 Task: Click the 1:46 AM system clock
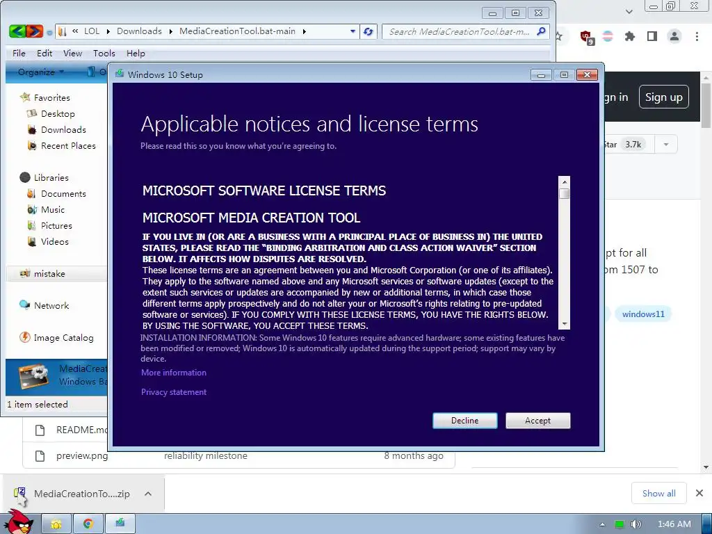pyautogui.click(x=674, y=524)
